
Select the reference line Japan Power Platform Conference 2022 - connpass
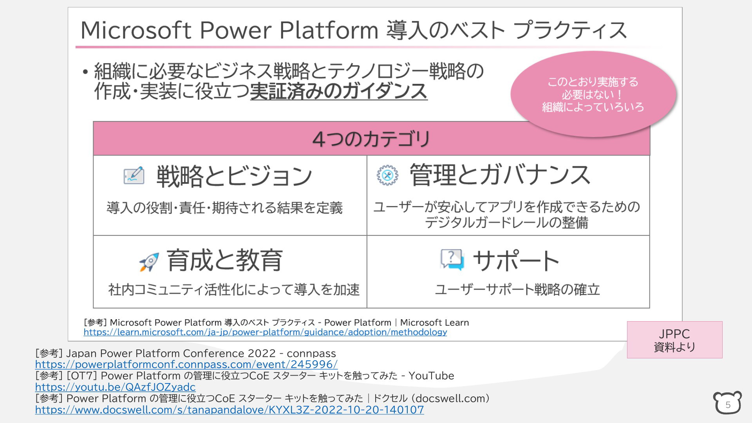point(186,353)
